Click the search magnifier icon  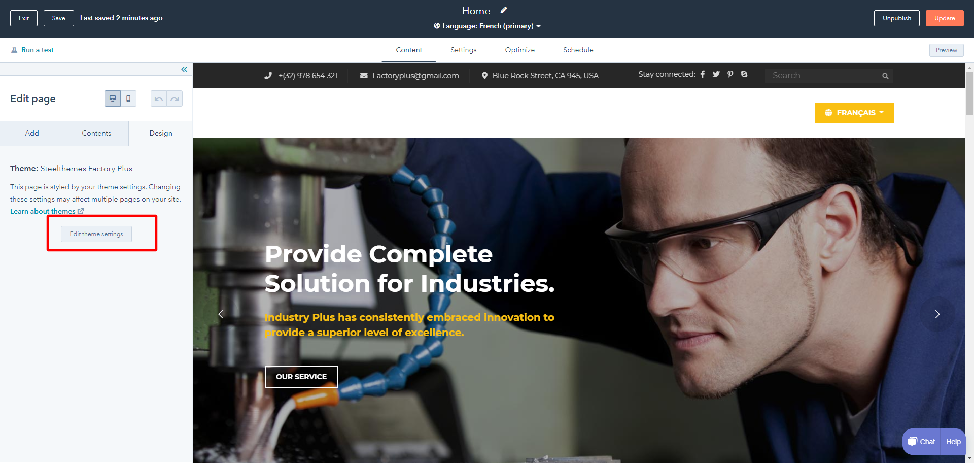tap(885, 76)
